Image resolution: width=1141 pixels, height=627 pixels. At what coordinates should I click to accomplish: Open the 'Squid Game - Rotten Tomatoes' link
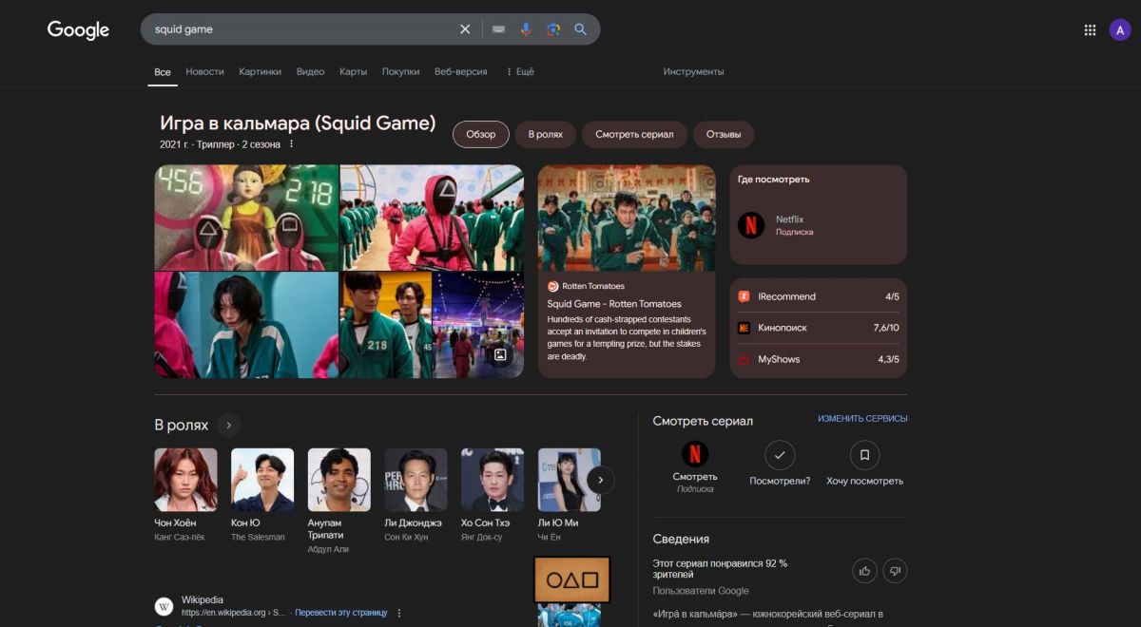614,304
